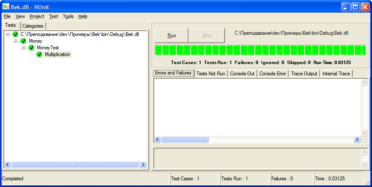The image size is (372, 187).
Task: Click down arrow of errors panel vertical scrollbar
Action: tap(364, 132)
